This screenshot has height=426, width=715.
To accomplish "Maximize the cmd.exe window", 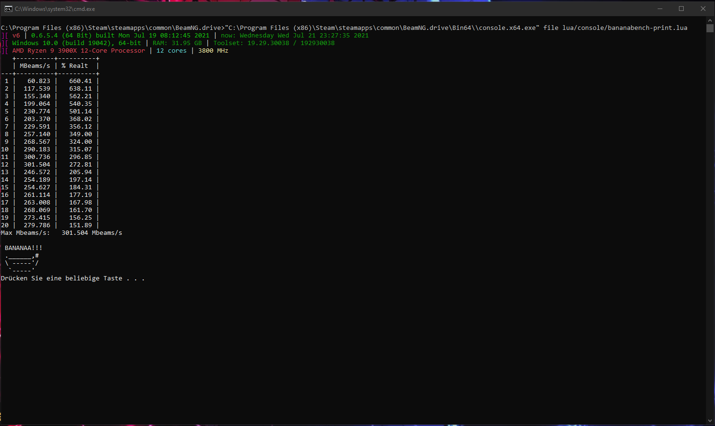I will pyautogui.click(x=681, y=9).
